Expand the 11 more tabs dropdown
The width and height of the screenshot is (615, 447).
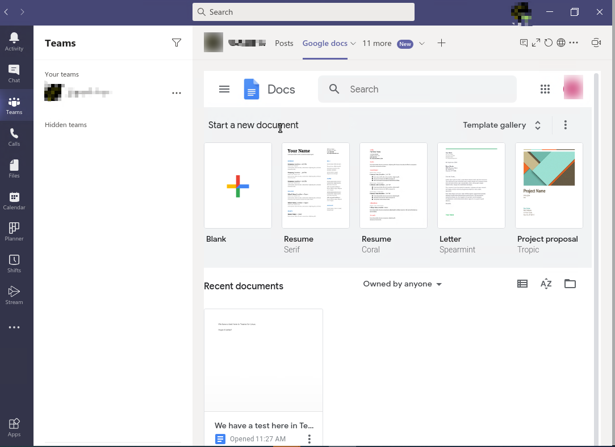[421, 44]
